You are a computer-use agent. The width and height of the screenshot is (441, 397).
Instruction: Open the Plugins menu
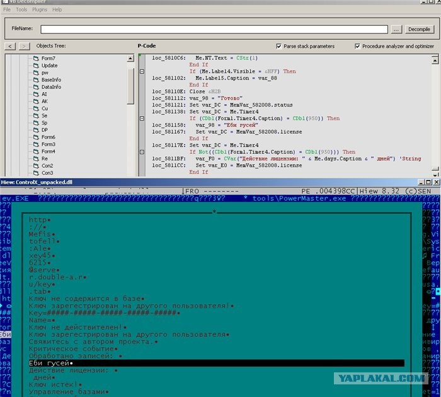click(x=40, y=10)
